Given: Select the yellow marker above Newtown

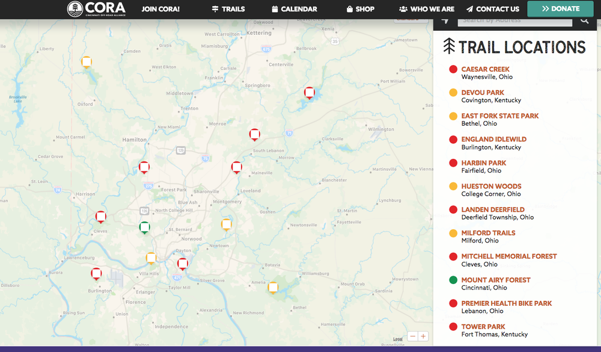Looking at the screenshot, I should pos(227,224).
